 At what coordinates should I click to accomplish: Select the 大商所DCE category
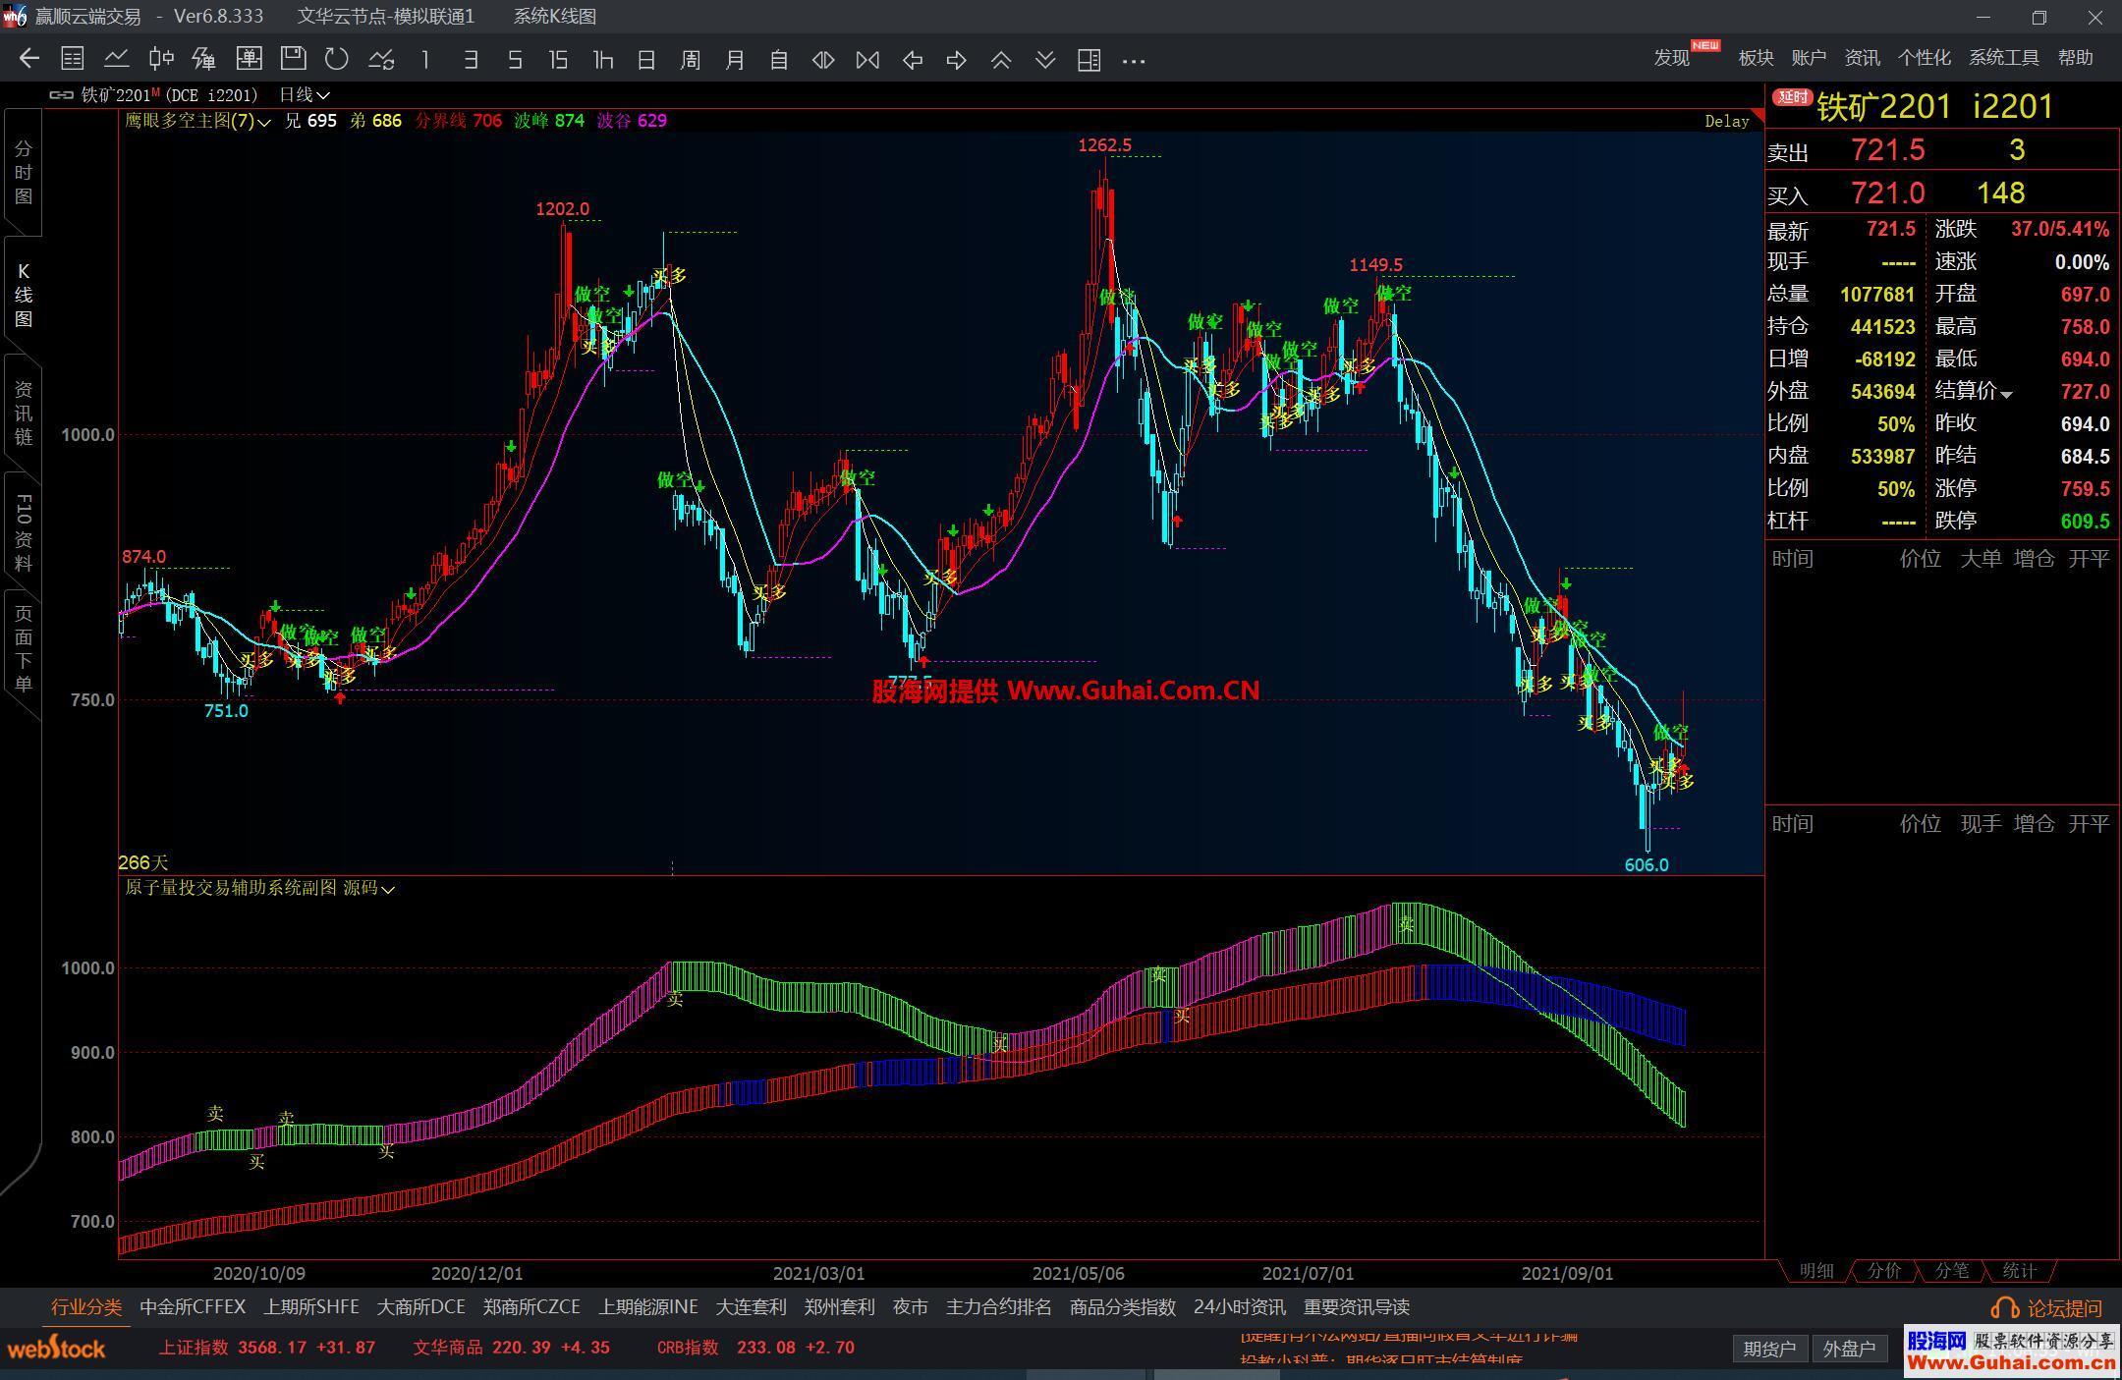pos(420,1307)
